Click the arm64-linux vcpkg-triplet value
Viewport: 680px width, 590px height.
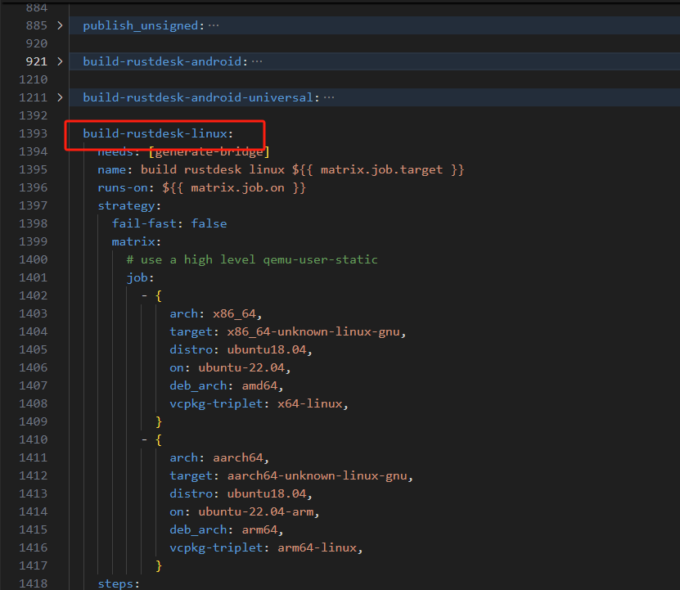coord(317,548)
